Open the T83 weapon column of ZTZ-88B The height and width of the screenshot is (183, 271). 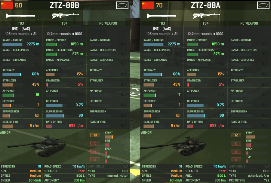click(21, 23)
